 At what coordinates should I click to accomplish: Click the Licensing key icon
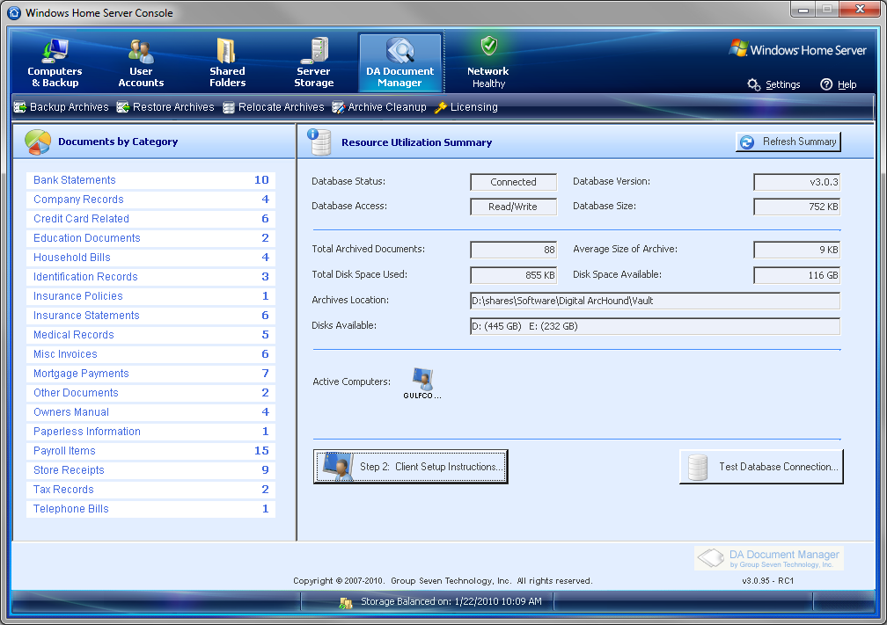pos(441,107)
